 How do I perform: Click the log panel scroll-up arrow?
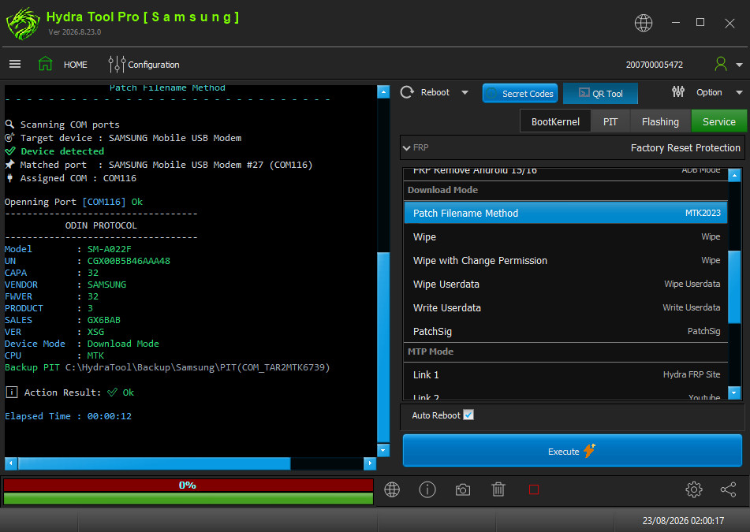point(383,91)
